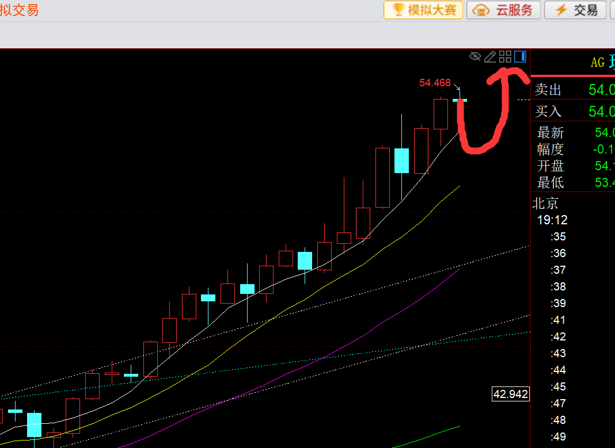Click the 最新 latest price row

pos(573,132)
